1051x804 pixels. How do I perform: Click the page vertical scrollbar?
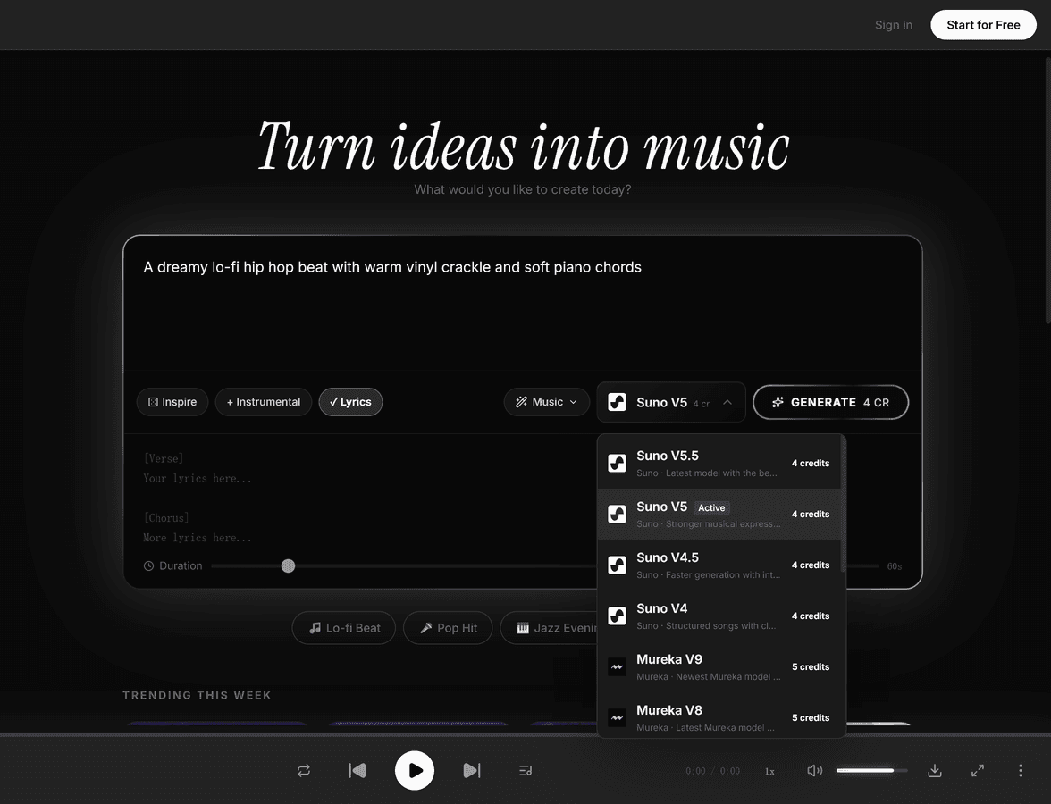(x=1047, y=191)
